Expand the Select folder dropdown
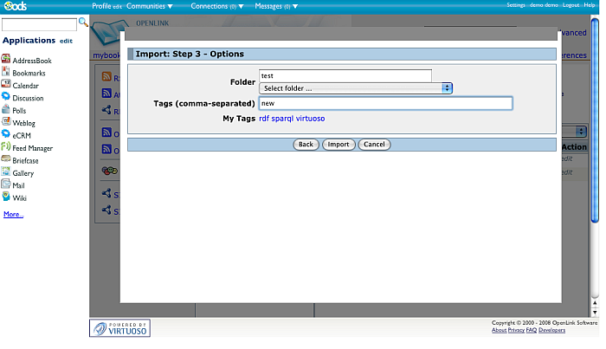This screenshot has width=606, height=349. (x=356, y=88)
